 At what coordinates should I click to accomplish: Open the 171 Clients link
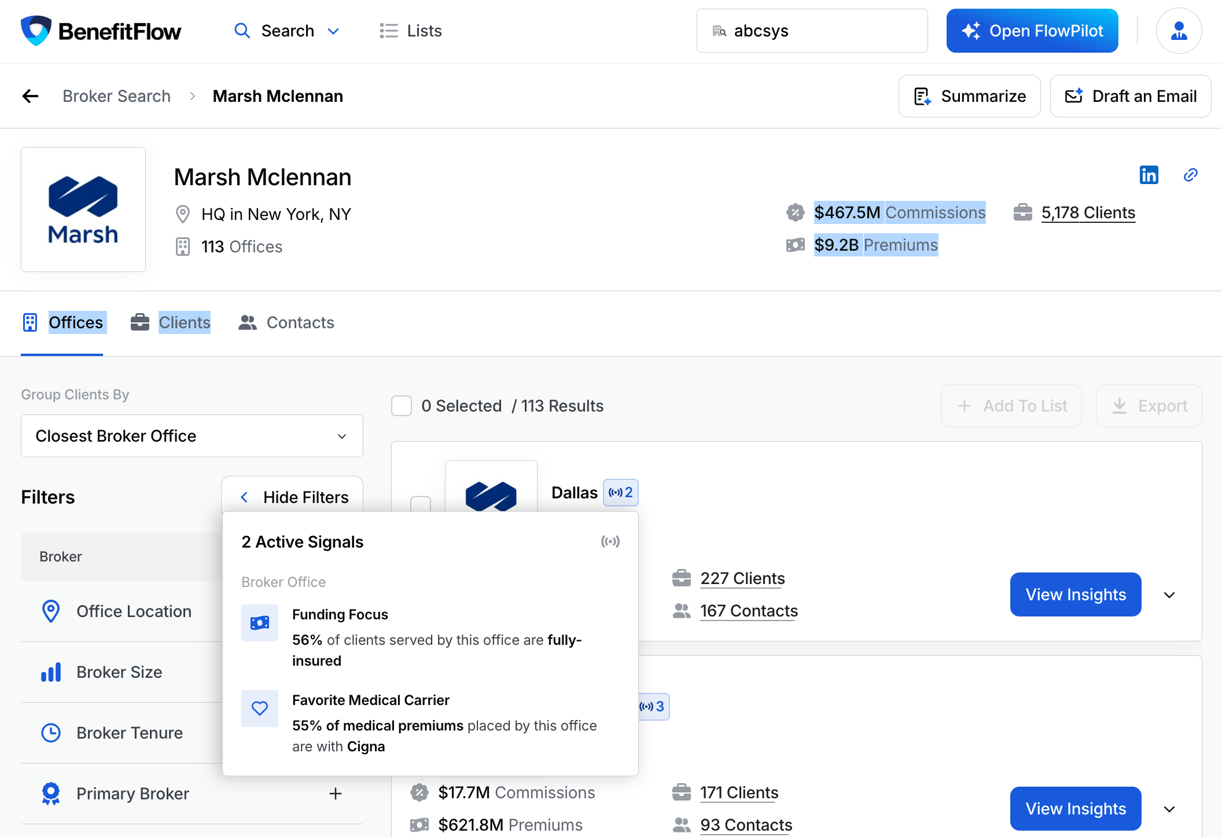click(739, 792)
